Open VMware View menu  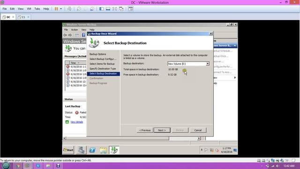click(21, 9)
